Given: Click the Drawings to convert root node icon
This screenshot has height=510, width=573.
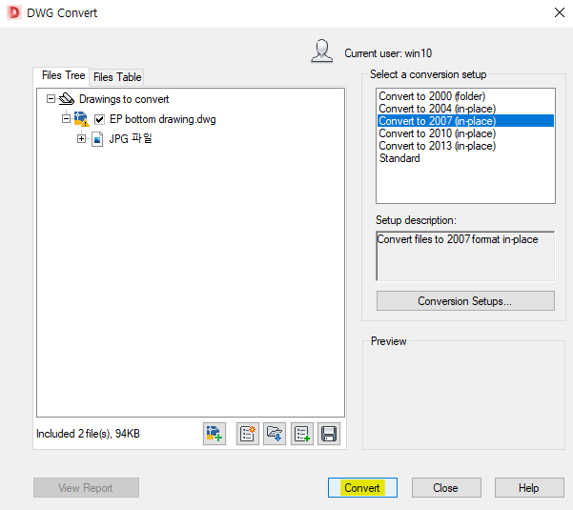Looking at the screenshot, I should pos(67,98).
